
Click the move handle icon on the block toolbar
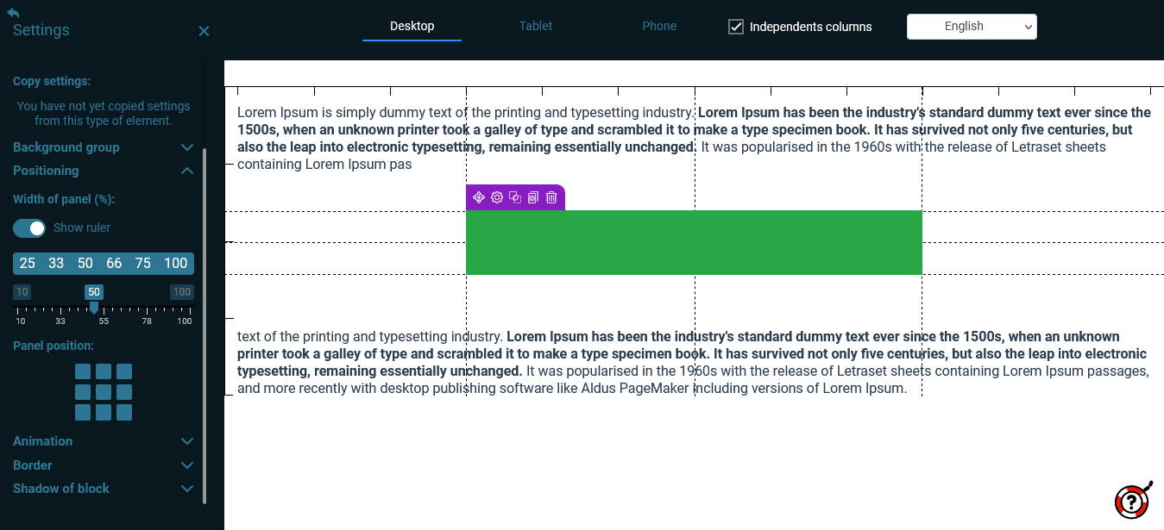coord(479,197)
